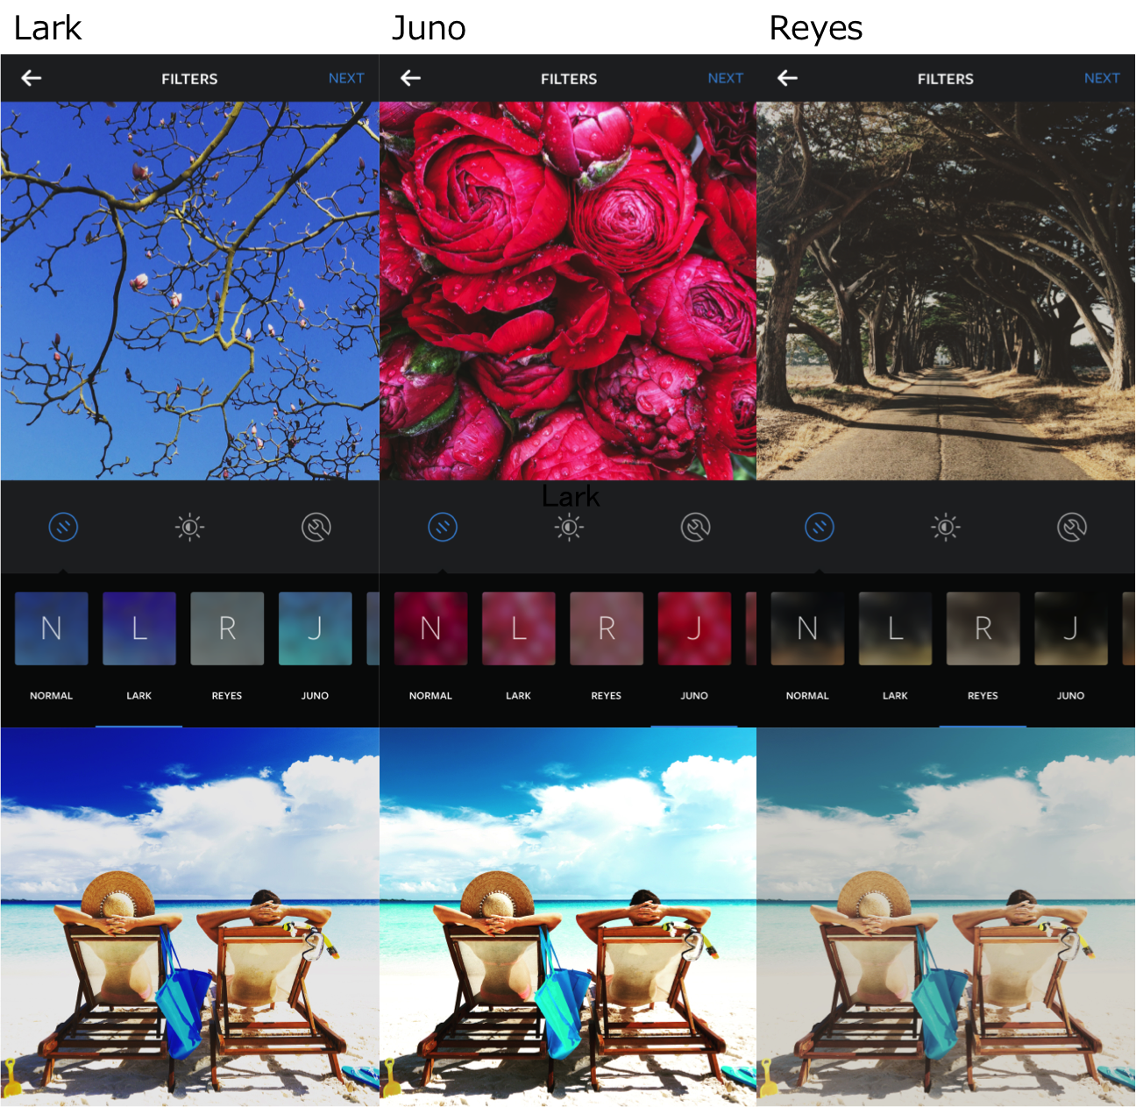Tap the back arrow in the Juno screenshot

[410, 78]
